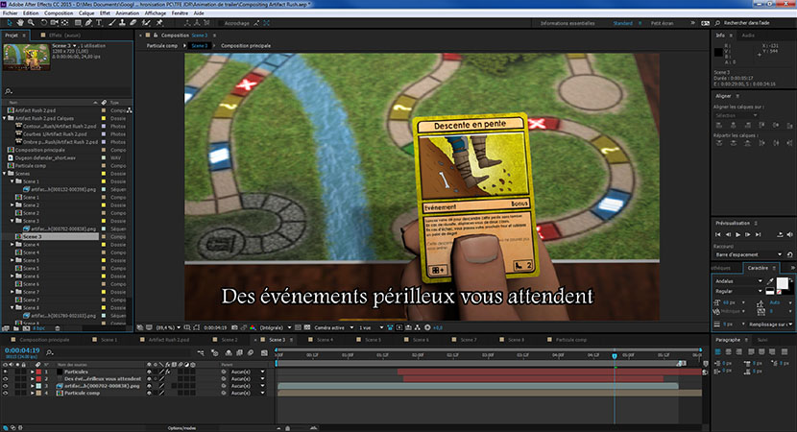Open the Intégrale resolution dropdown
The width and height of the screenshot is (797, 432).
(275, 327)
